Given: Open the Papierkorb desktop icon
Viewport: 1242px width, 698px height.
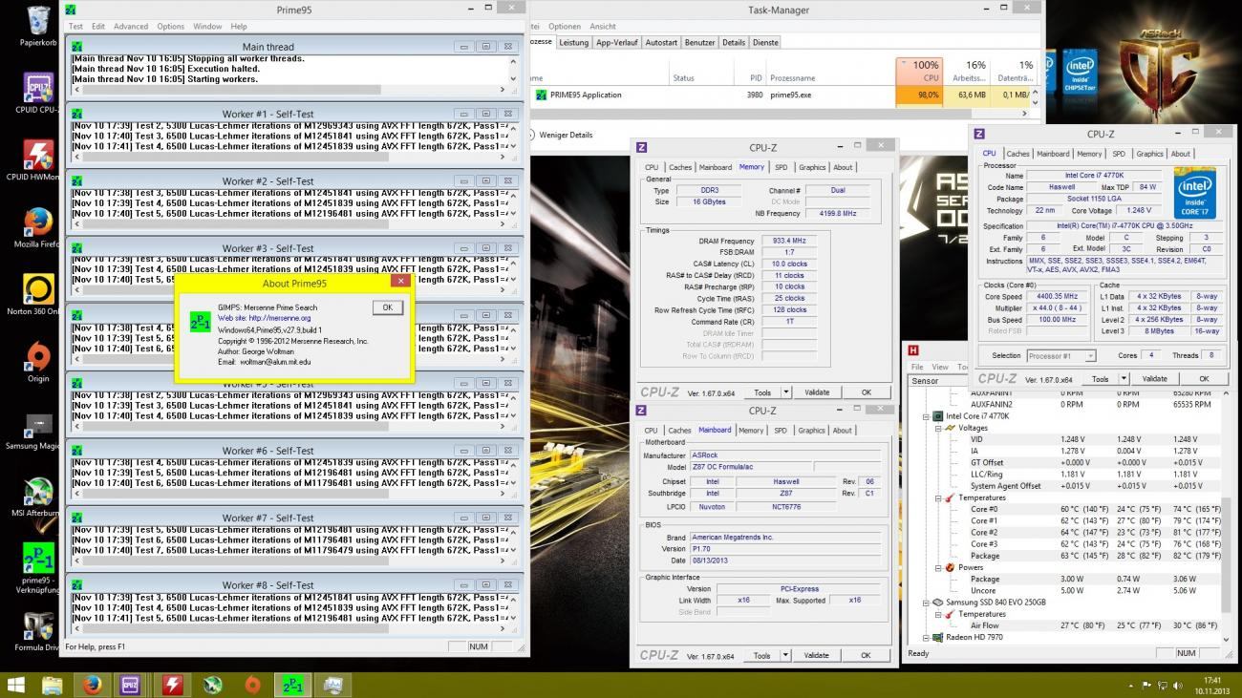Looking at the screenshot, I should click(39, 26).
